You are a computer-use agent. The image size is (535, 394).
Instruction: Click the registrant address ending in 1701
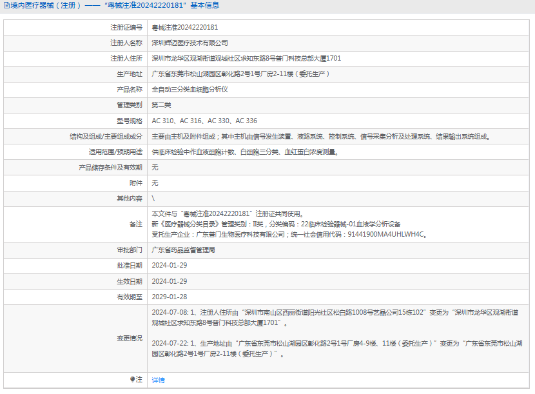click(x=246, y=59)
